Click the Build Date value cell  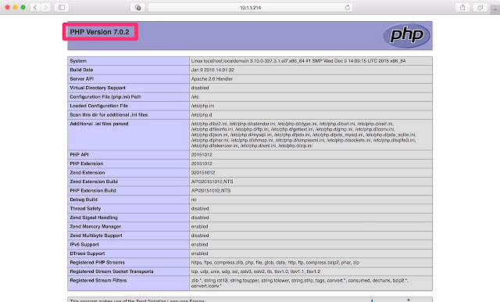(x=311, y=70)
